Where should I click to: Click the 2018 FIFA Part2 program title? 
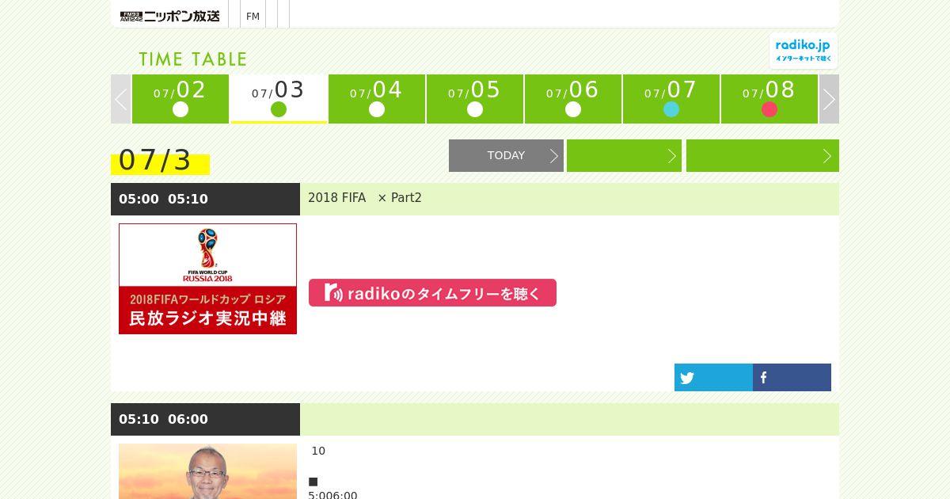pos(365,198)
